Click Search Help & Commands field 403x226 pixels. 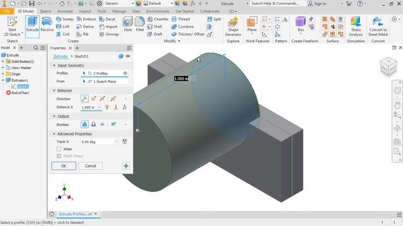click(278, 4)
